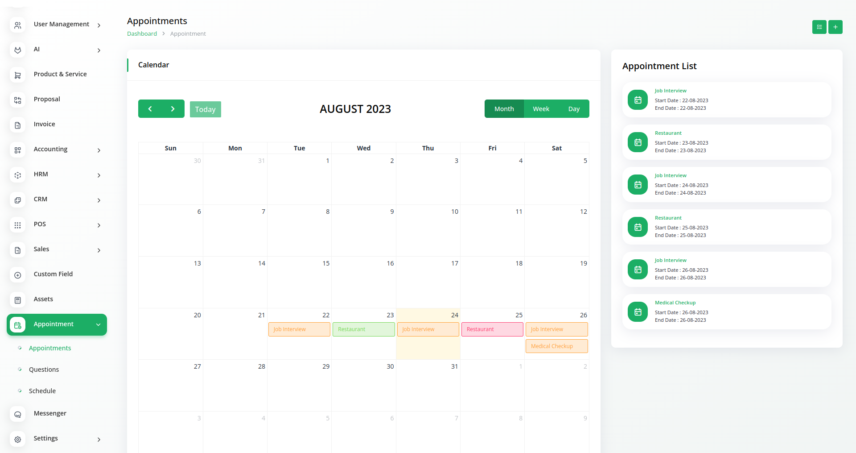The height and width of the screenshot is (453, 856).
Task: Switch calendar to Week view
Action: tap(541, 109)
